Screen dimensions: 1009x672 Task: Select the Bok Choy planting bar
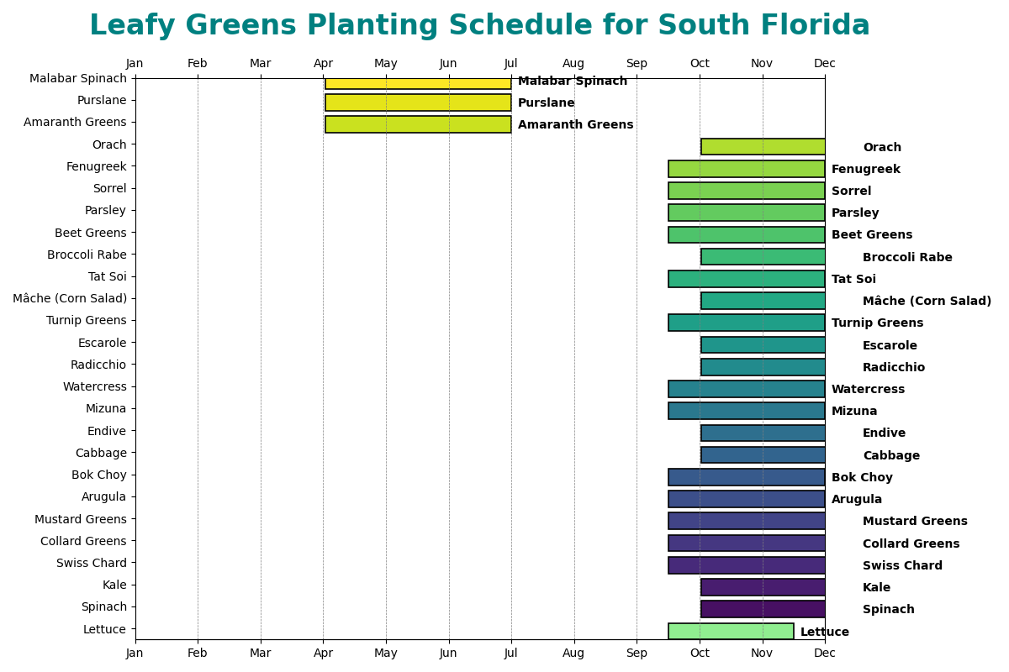pos(747,477)
